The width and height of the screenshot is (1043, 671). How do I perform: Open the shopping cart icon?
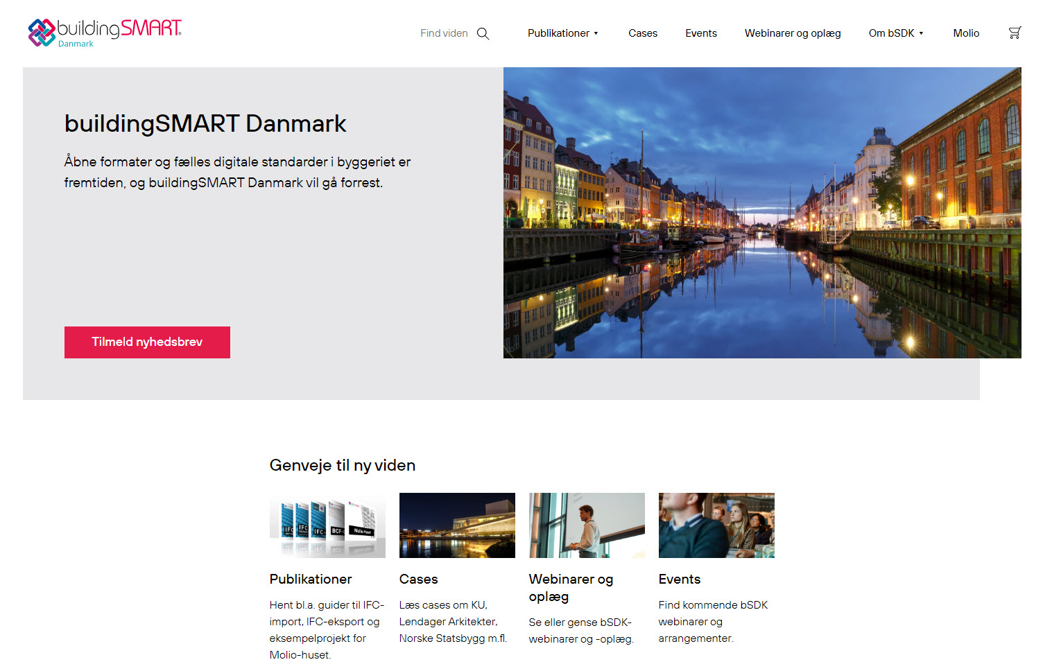[1015, 33]
